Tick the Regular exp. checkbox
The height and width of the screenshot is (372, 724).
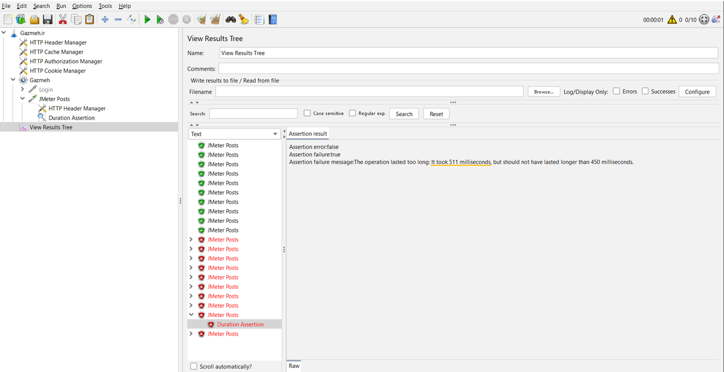click(x=352, y=113)
